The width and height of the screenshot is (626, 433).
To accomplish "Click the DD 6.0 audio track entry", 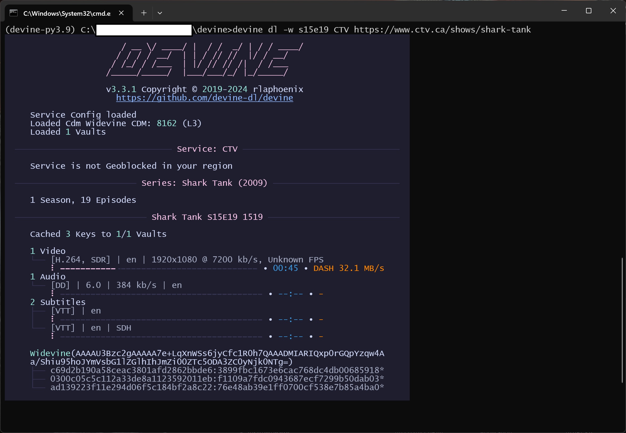I will 116,285.
